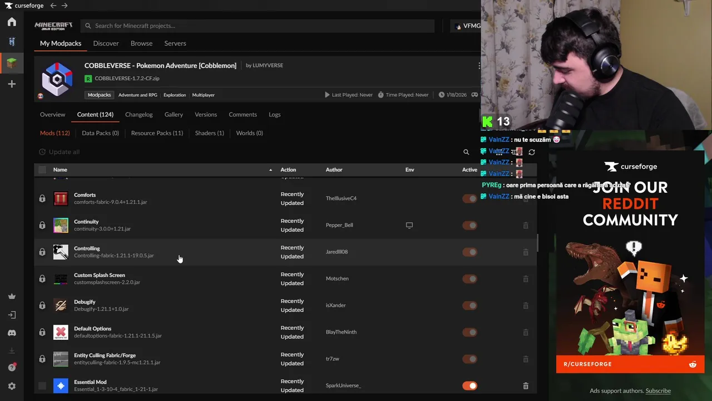The image size is (712, 401).
Task: Open the settings gear icon in sidebar
Action: click(x=12, y=386)
